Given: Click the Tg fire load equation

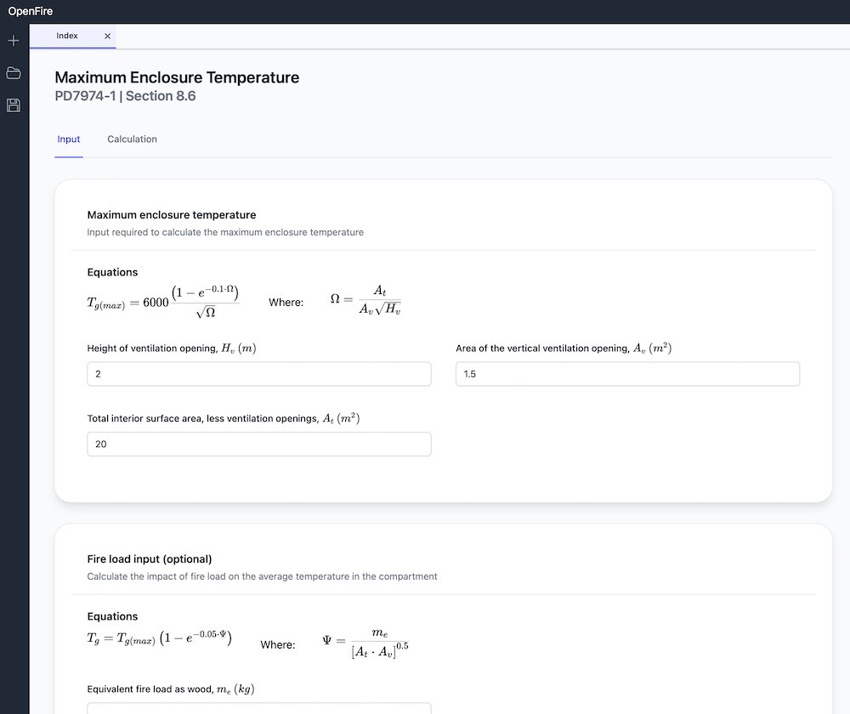Looking at the screenshot, I should (160, 638).
